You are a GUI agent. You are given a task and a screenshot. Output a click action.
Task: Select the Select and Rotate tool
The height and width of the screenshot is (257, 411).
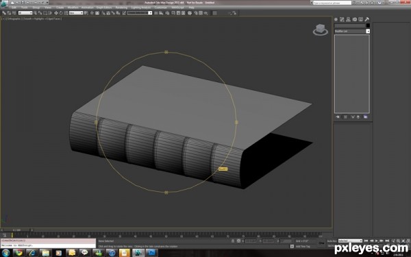pos(61,13)
